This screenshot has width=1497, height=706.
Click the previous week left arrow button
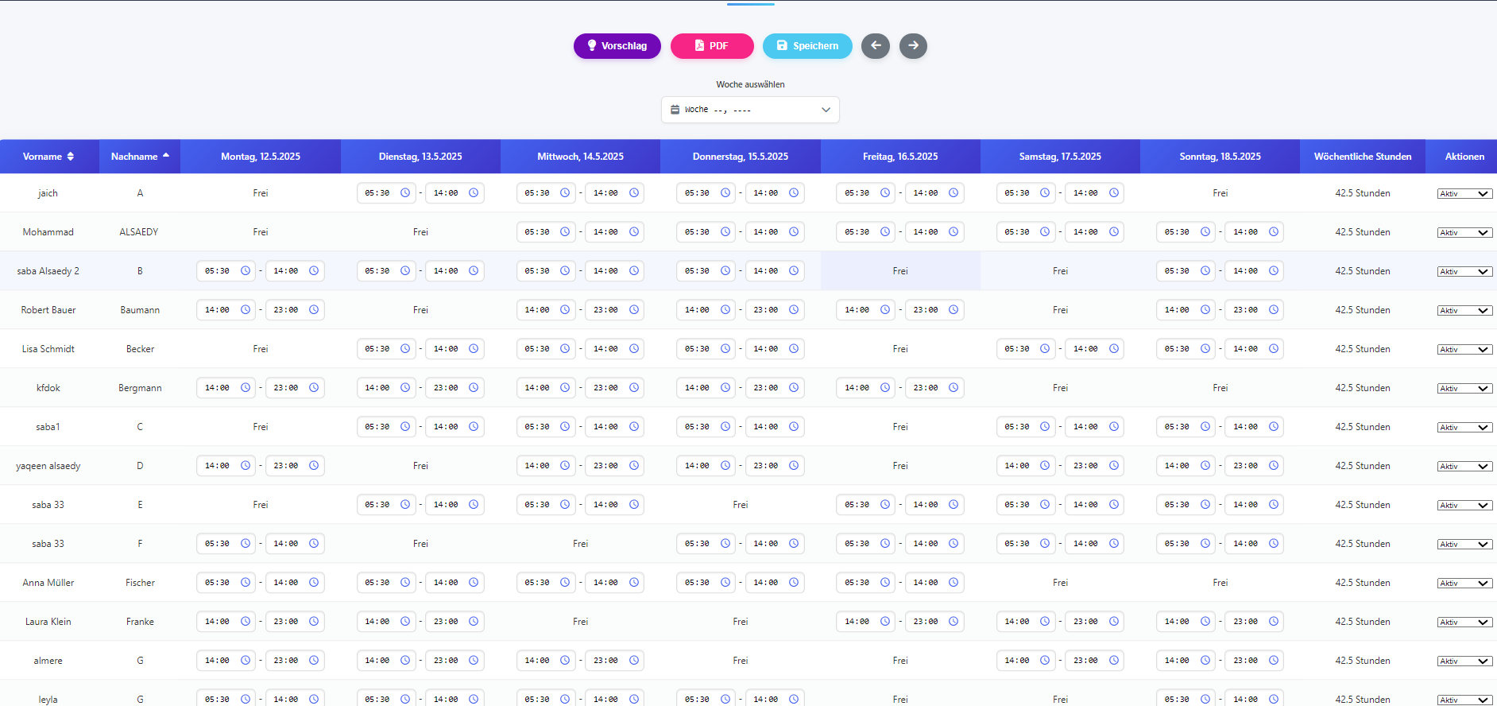coord(876,46)
